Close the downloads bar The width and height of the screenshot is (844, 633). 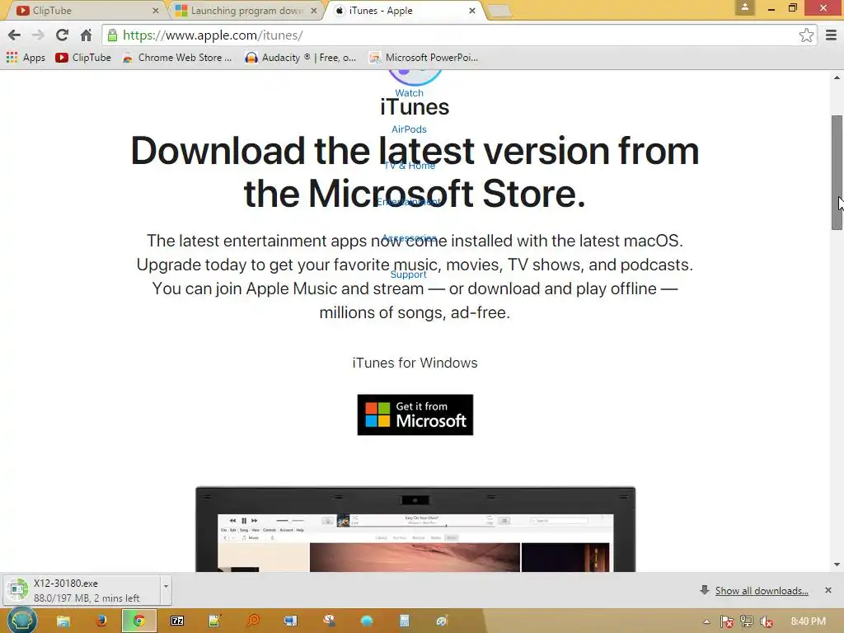(x=828, y=590)
